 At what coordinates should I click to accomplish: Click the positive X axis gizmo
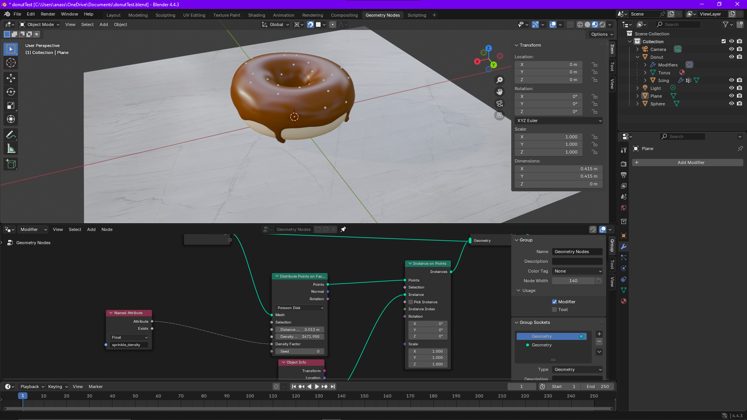click(x=477, y=61)
